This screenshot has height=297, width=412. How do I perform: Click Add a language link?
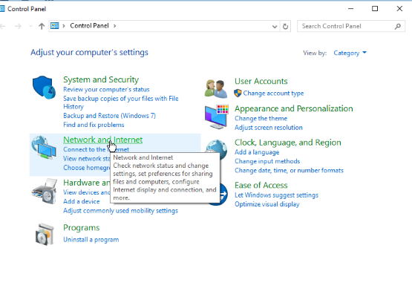(257, 152)
